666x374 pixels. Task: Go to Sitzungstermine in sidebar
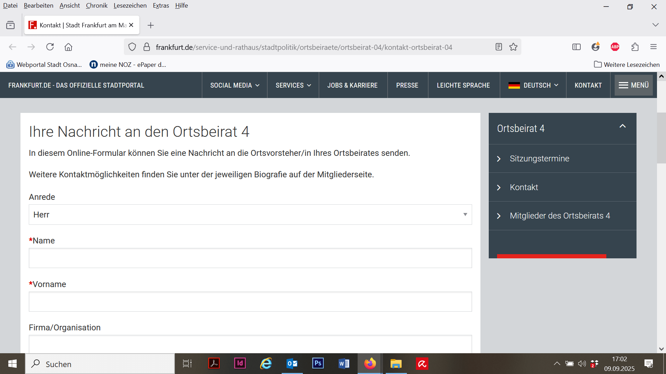pyautogui.click(x=539, y=159)
